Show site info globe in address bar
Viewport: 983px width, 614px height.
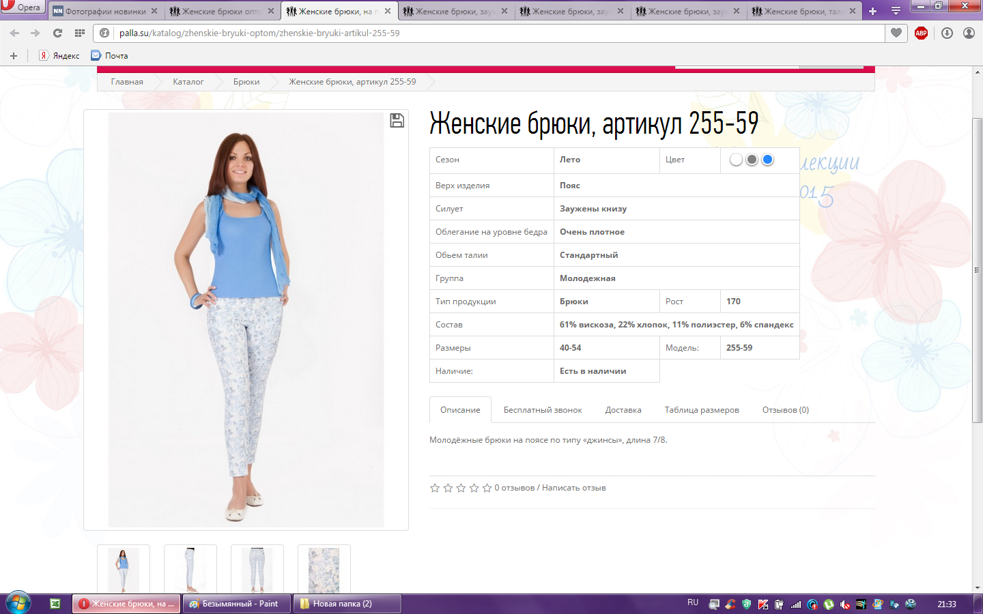coord(104,33)
